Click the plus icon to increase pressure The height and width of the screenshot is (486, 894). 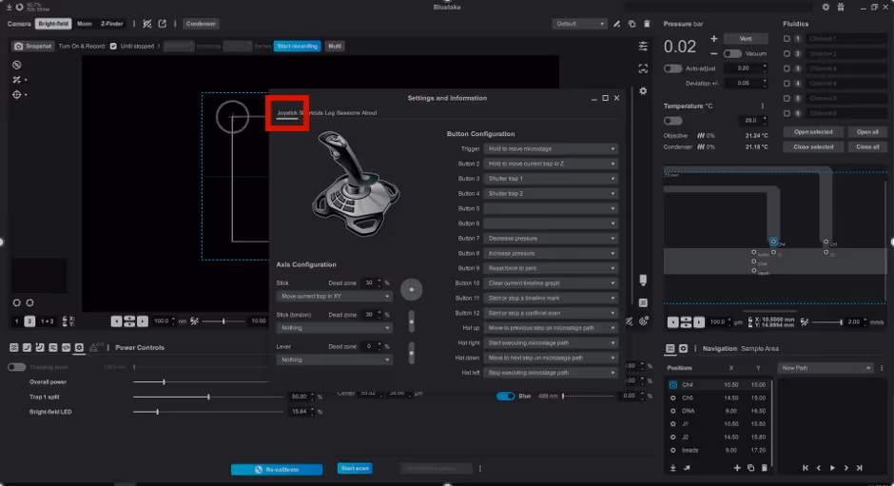(x=713, y=39)
